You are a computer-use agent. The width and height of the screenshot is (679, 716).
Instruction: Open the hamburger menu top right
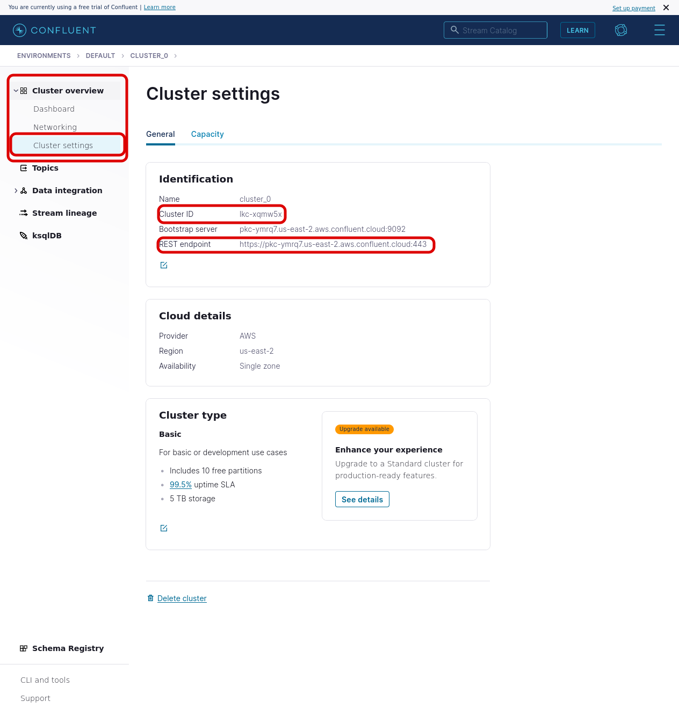tap(660, 30)
